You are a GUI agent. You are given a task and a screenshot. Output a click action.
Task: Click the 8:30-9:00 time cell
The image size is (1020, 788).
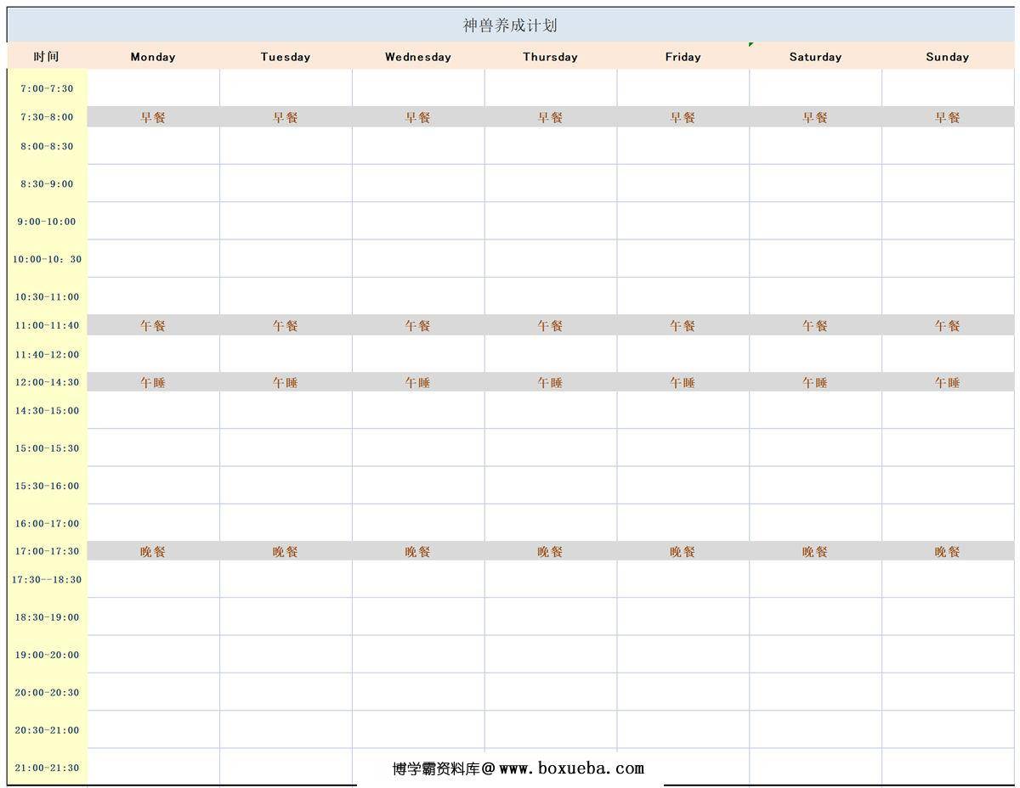point(48,183)
